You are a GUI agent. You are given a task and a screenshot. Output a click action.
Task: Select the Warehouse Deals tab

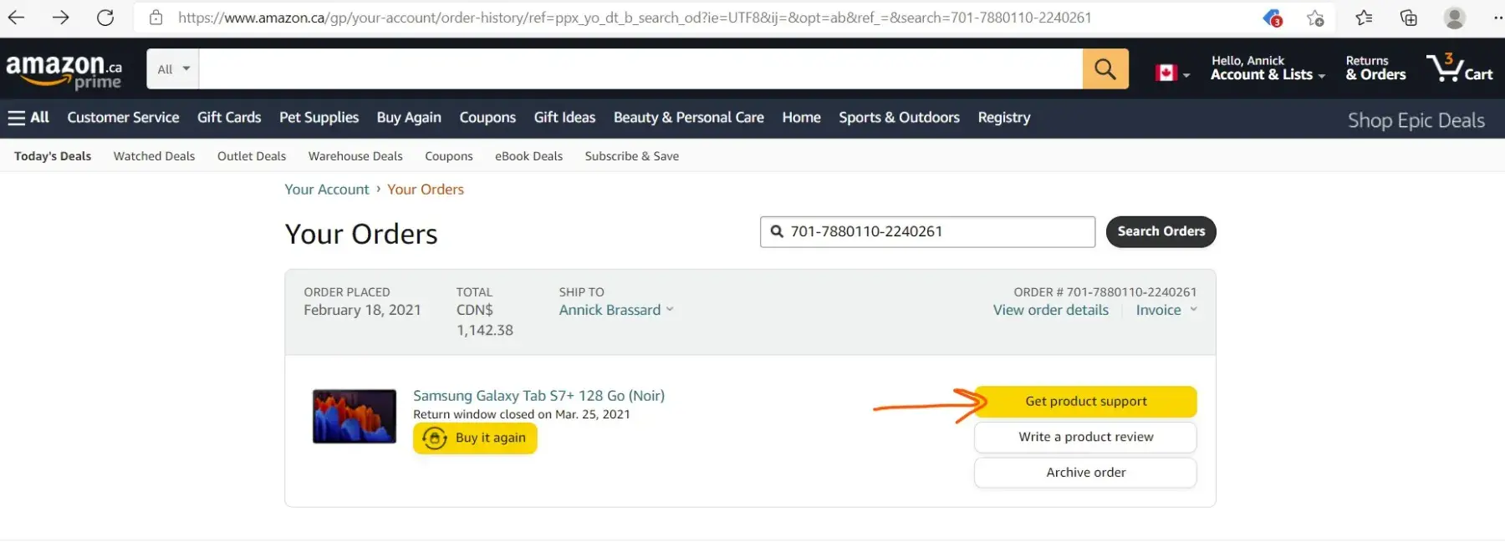click(355, 156)
